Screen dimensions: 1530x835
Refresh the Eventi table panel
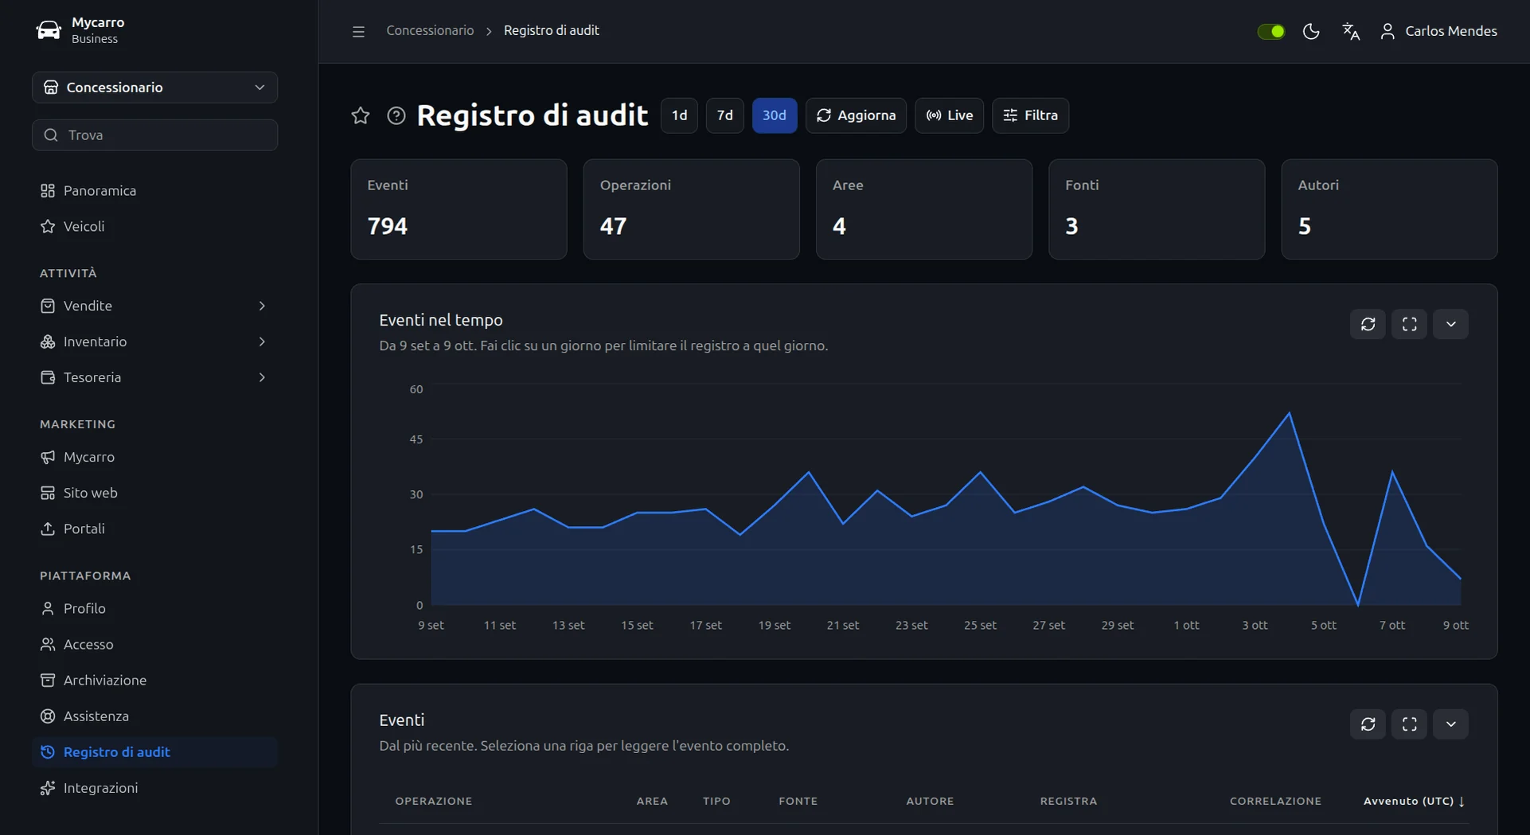(x=1368, y=724)
